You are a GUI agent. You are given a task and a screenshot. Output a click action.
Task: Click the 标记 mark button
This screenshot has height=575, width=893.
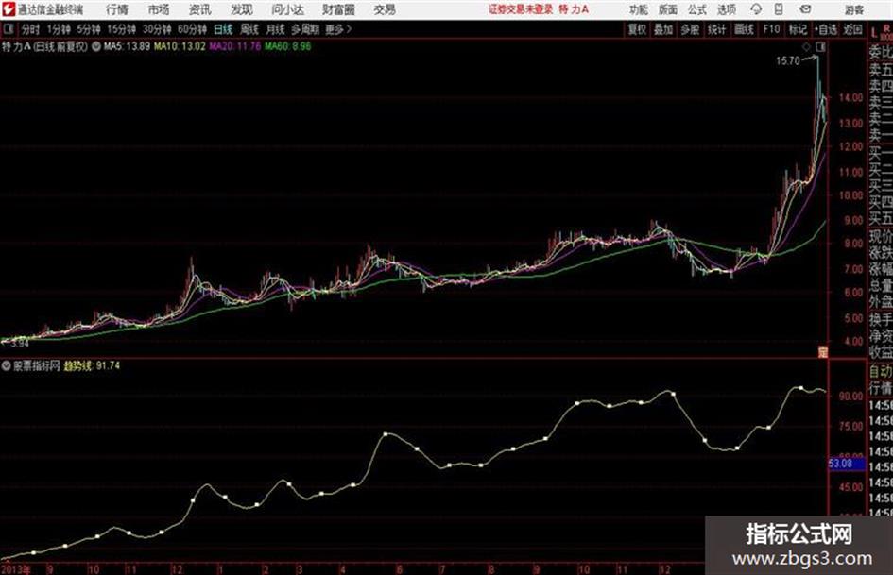click(798, 29)
